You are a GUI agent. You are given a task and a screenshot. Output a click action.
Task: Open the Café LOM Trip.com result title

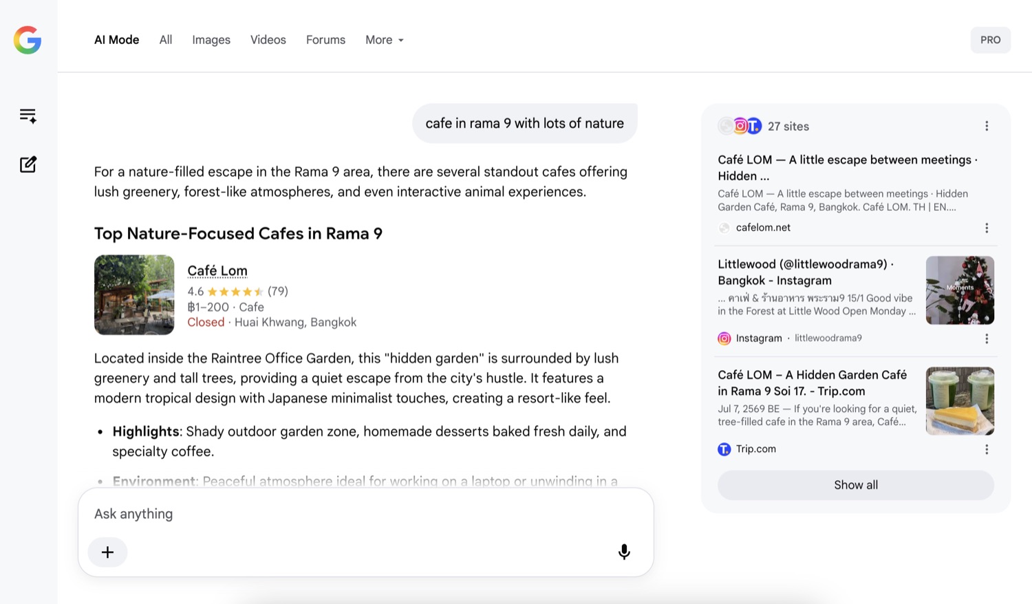point(813,383)
